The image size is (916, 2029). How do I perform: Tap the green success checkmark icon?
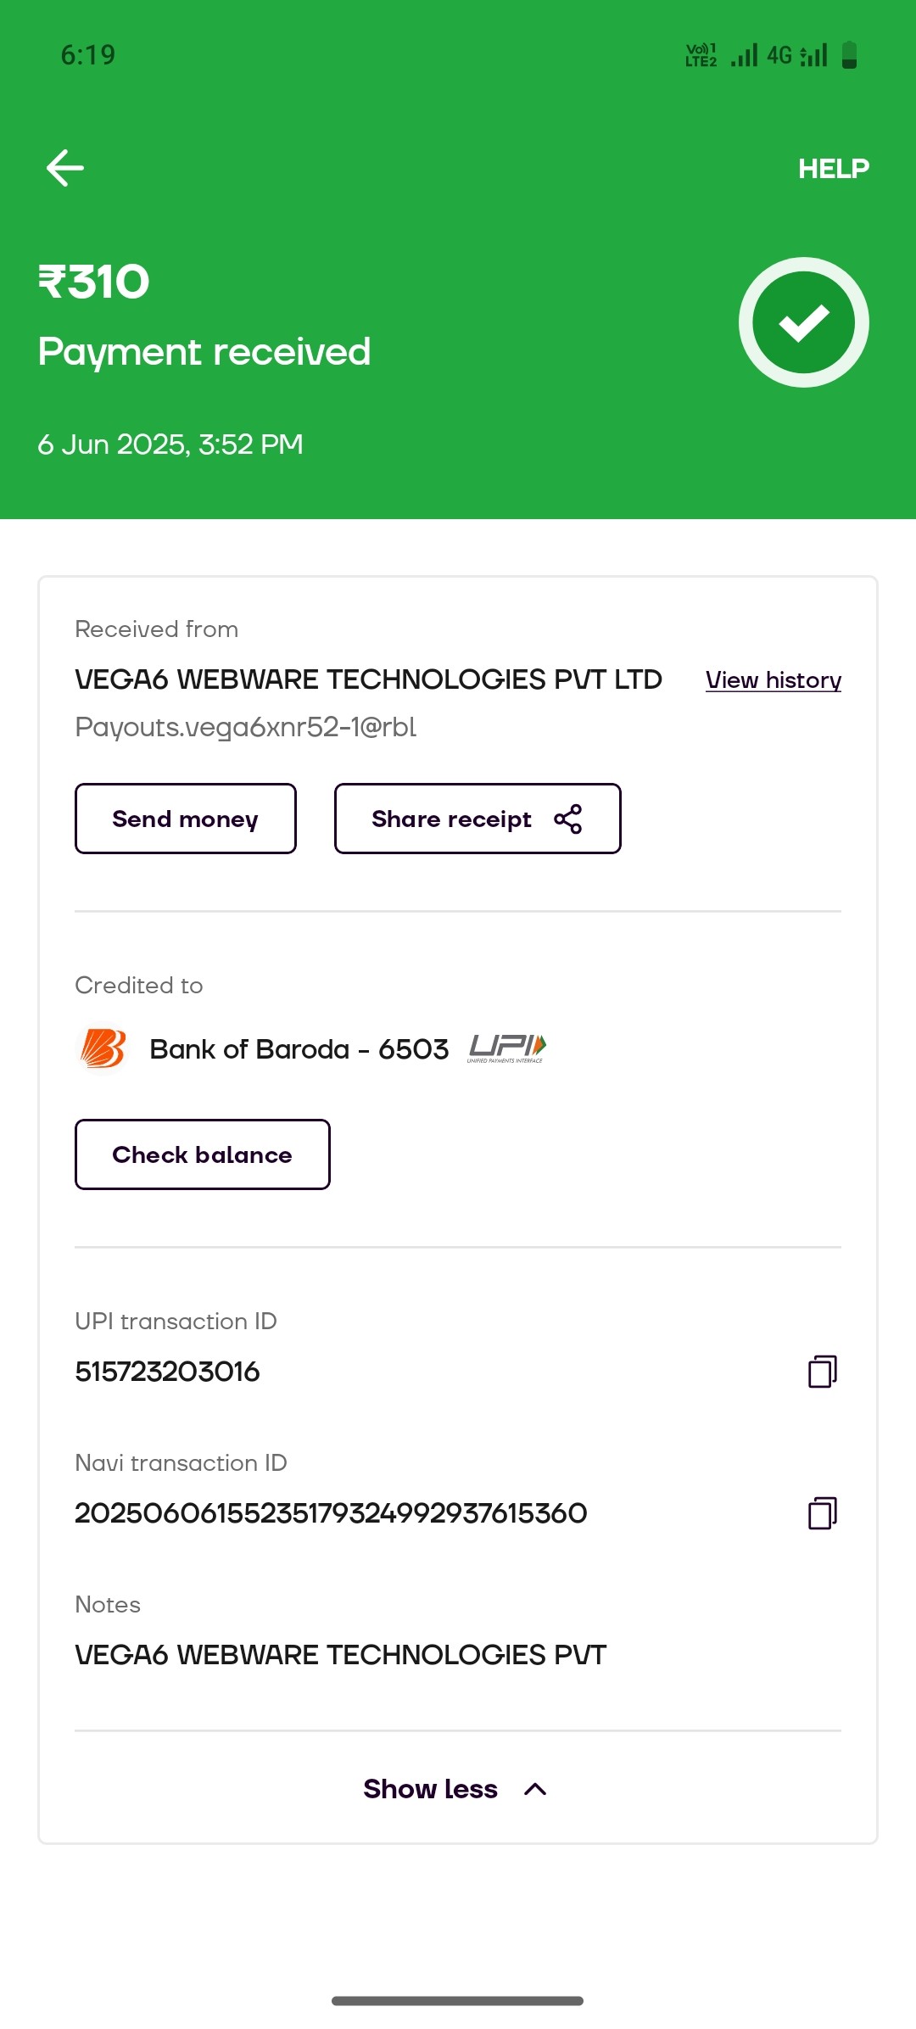pyautogui.click(x=803, y=322)
